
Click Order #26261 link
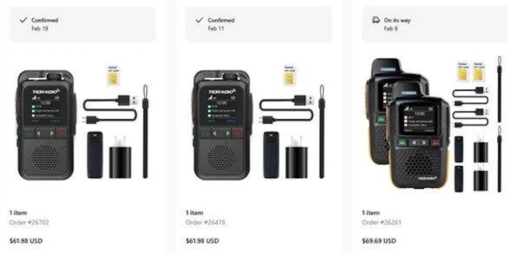pyautogui.click(x=382, y=222)
